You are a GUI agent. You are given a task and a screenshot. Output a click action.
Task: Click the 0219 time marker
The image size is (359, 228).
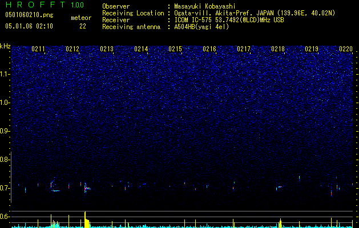[x=312, y=49]
